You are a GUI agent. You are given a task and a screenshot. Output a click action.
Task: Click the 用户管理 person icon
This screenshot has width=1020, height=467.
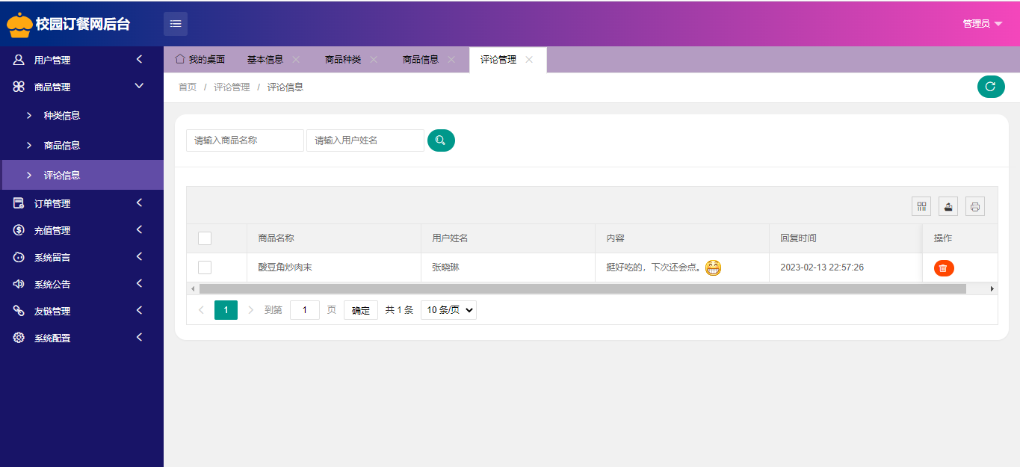[19, 60]
